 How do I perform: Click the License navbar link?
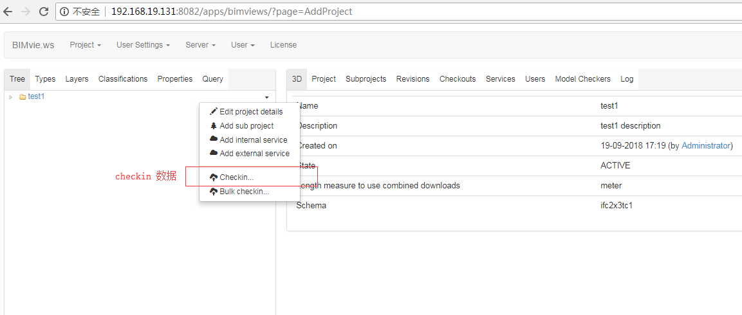tap(283, 45)
